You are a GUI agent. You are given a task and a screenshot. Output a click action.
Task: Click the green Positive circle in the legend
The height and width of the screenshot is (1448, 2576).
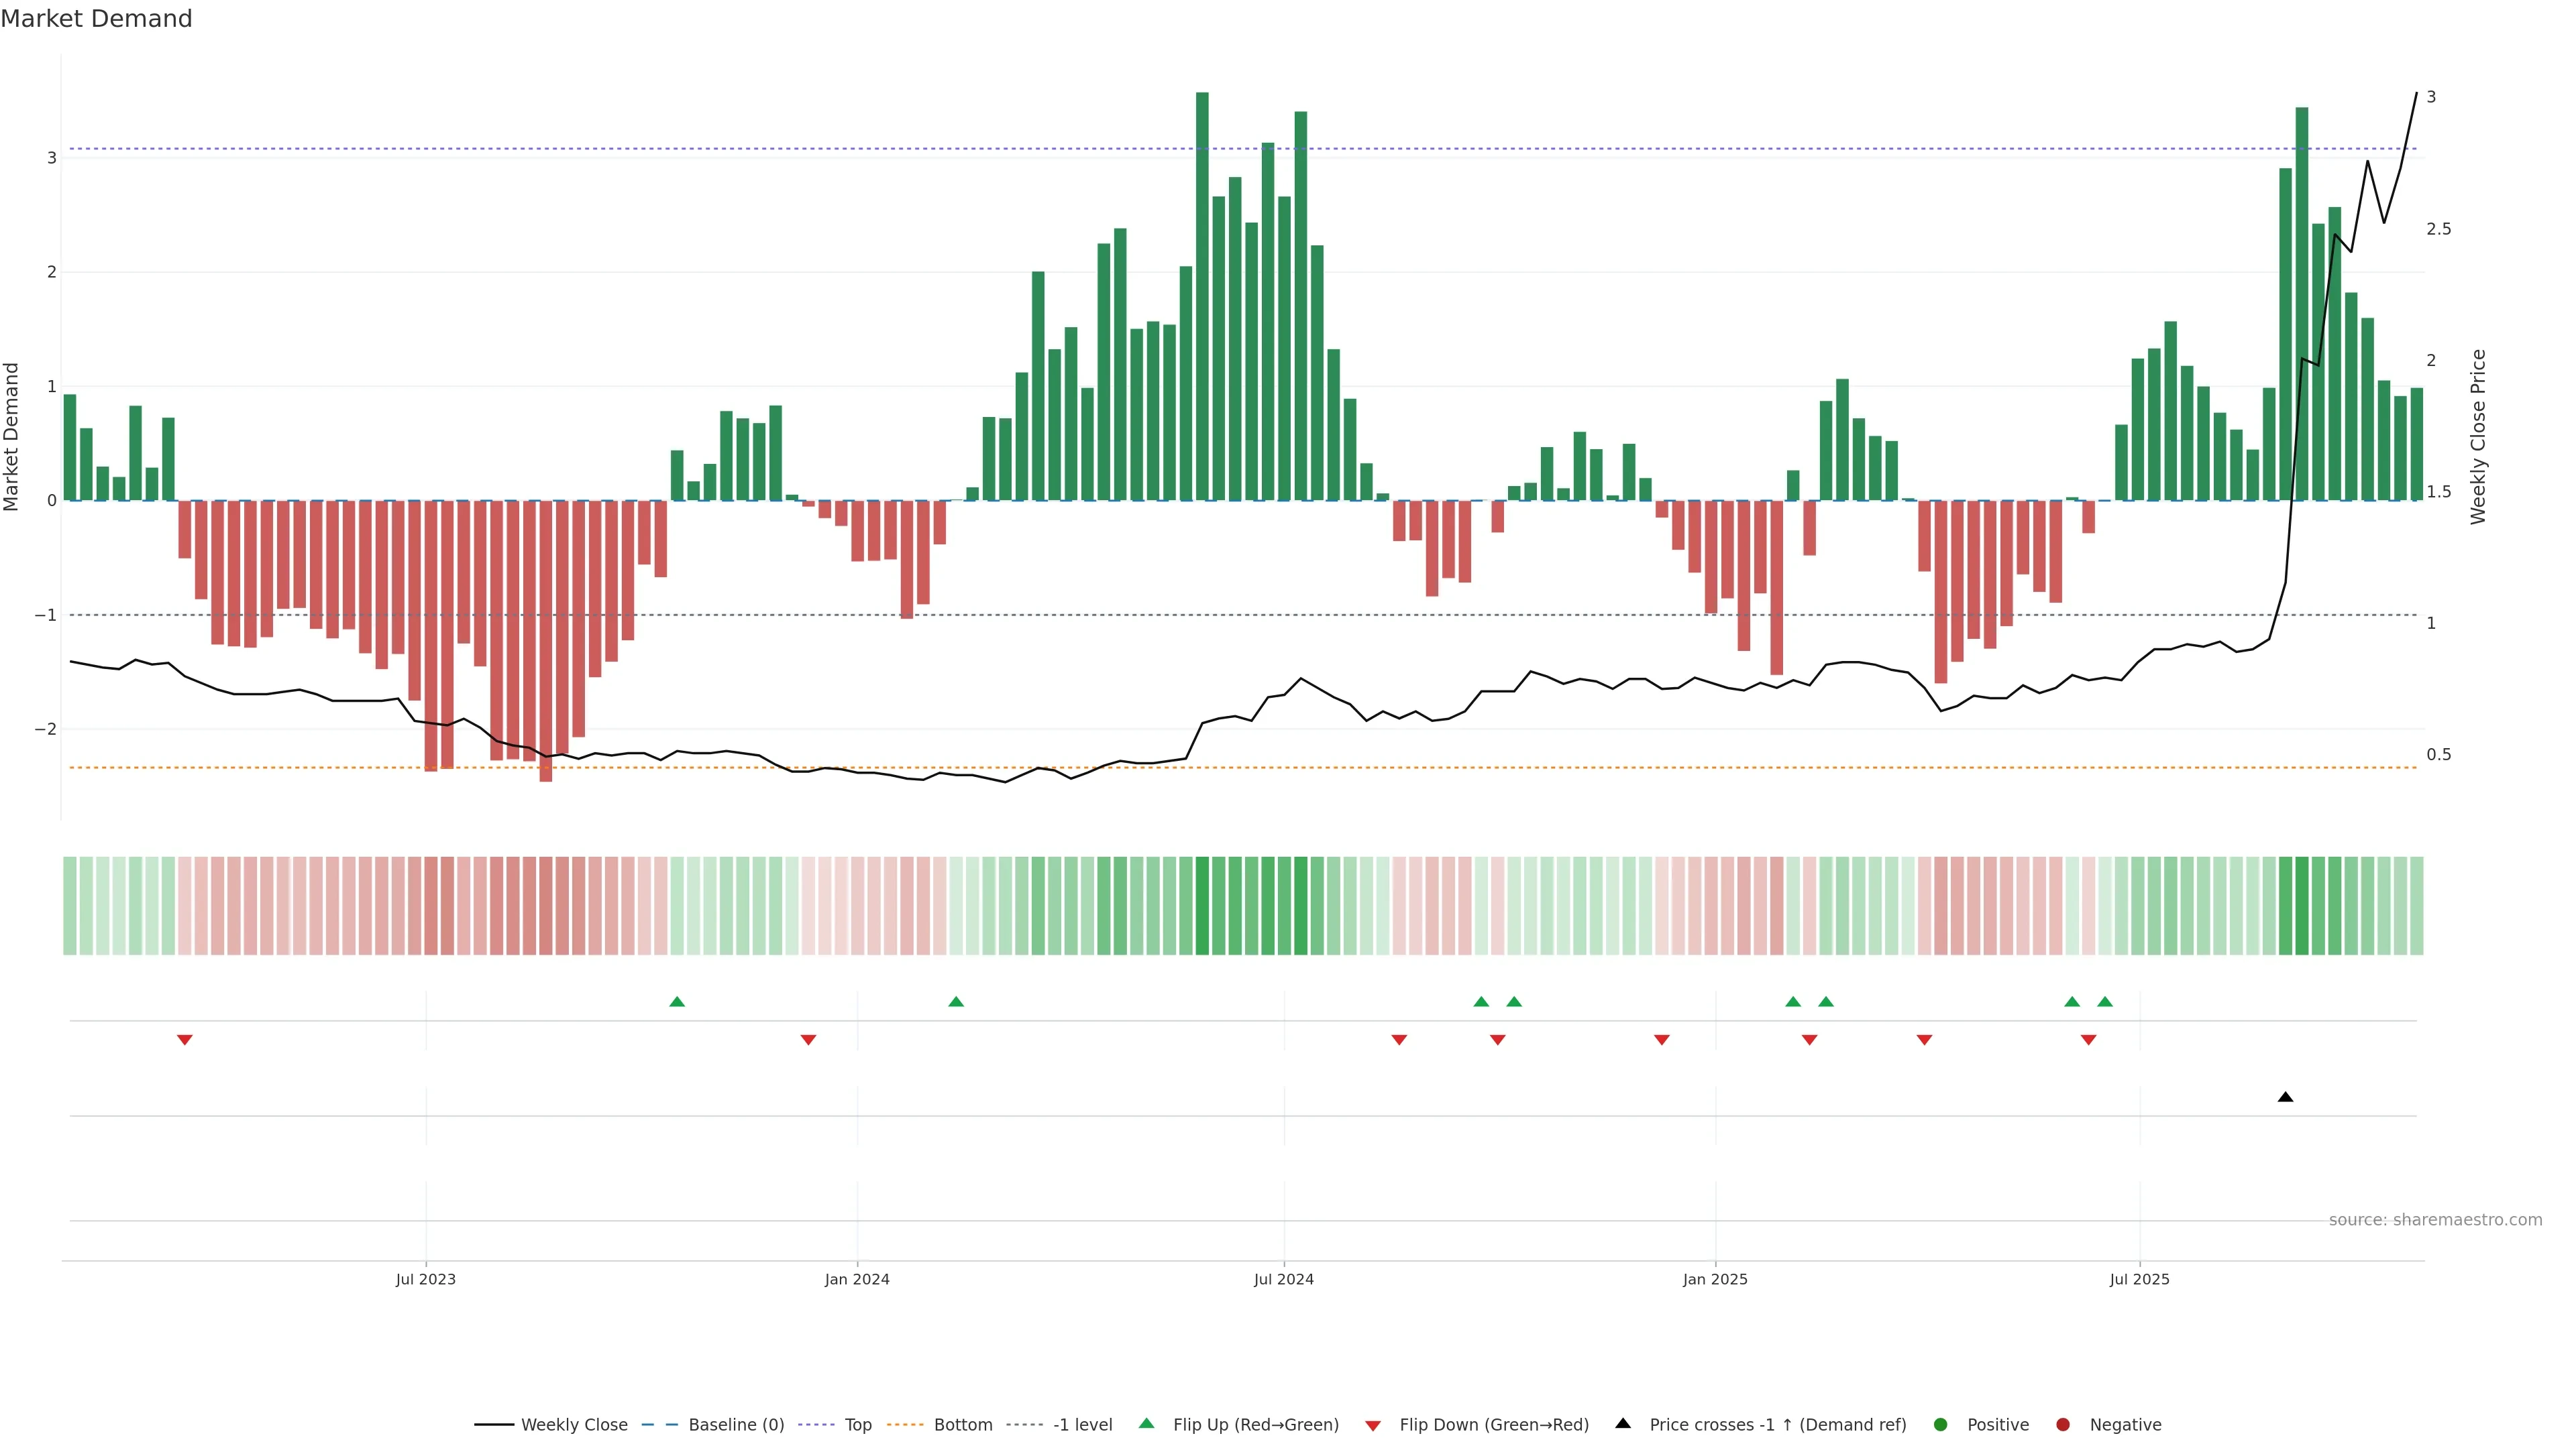tap(1941, 1424)
